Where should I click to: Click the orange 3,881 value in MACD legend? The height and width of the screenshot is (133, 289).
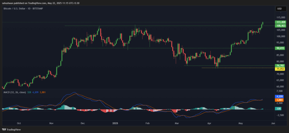pos(43,92)
